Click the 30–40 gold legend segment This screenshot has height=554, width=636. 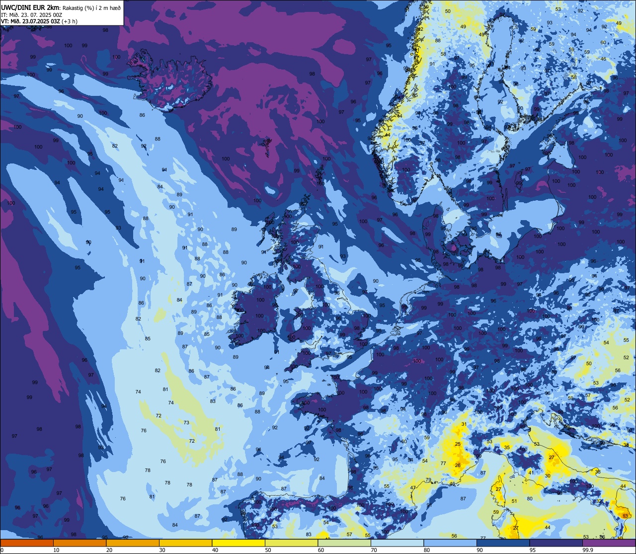(x=185, y=543)
